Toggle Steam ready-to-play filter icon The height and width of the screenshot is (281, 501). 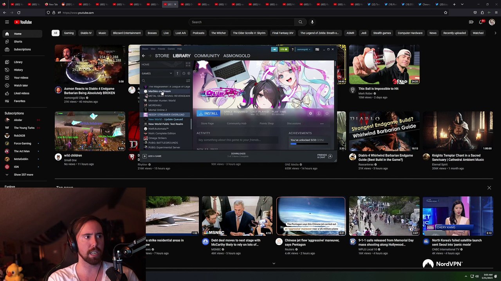pos(189,73)
